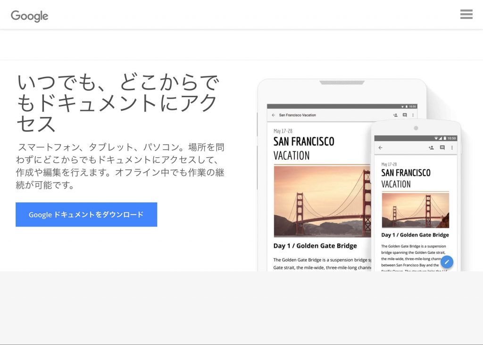Tap the back arrow in tablet mockup
This screenshot has height=345, width=483.
(273, 115)
